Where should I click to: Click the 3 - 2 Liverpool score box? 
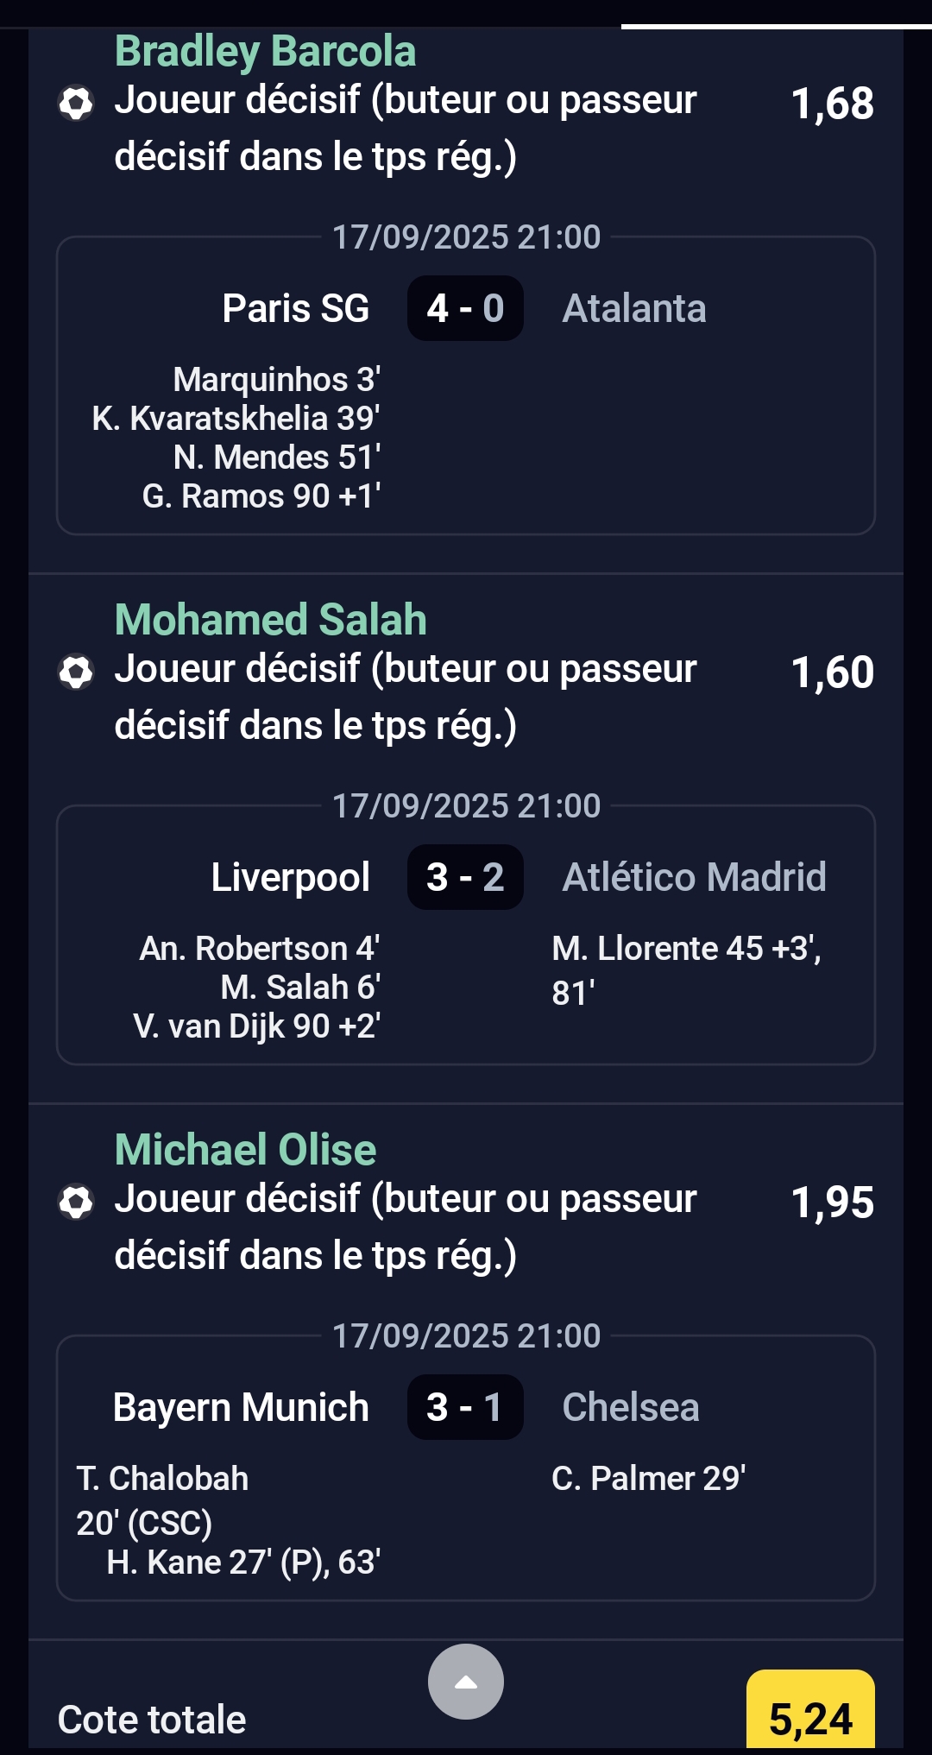click(465, 877)
